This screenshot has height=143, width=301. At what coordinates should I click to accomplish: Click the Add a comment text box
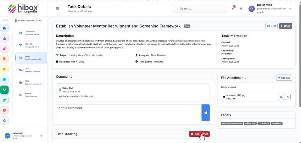pyautogui.click(x=129, y=113)
